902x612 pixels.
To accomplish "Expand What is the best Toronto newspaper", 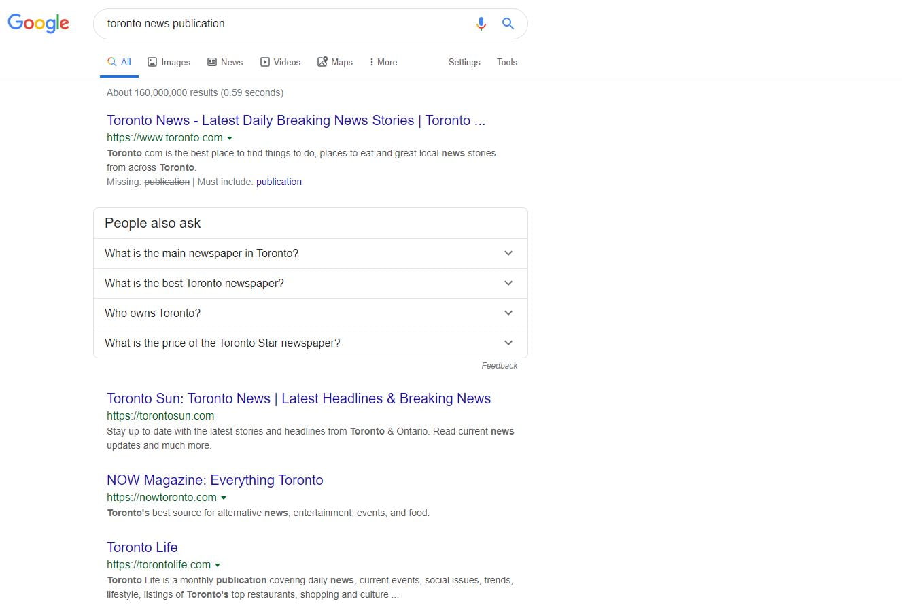I will click(x=311, y=283).
